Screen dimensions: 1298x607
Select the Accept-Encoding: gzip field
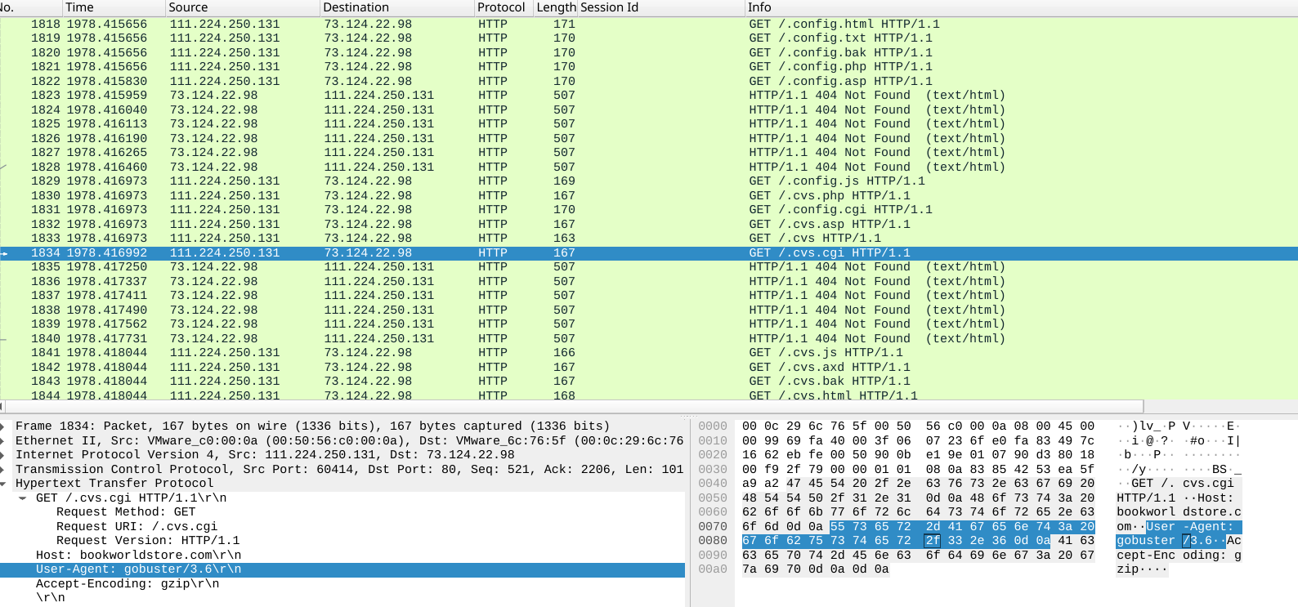tap(128, 584)
